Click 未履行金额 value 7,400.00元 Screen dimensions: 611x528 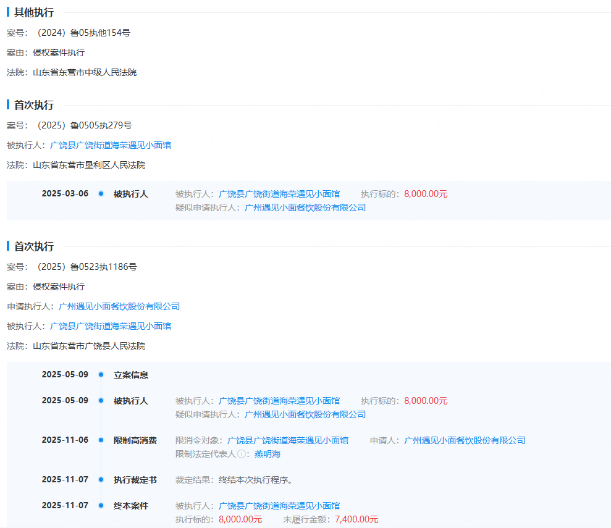tap(356, 519)
